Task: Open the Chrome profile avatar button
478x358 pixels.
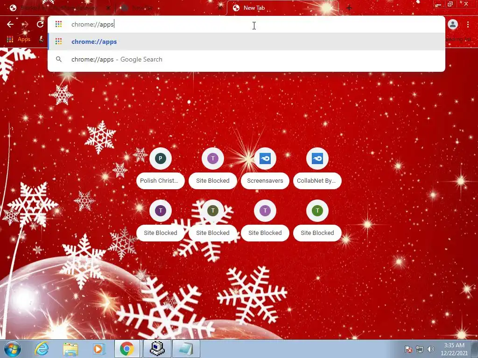Action: [x=453, y=24]
